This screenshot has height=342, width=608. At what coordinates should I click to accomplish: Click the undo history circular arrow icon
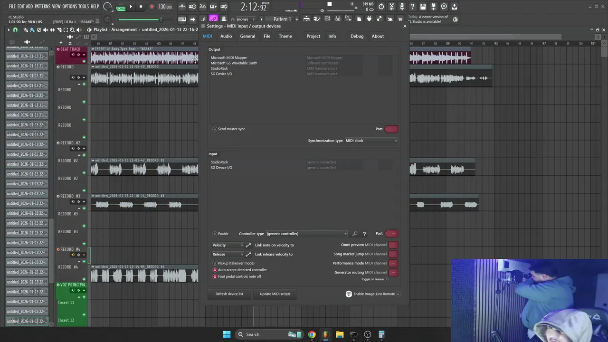[x=381, y=7]
